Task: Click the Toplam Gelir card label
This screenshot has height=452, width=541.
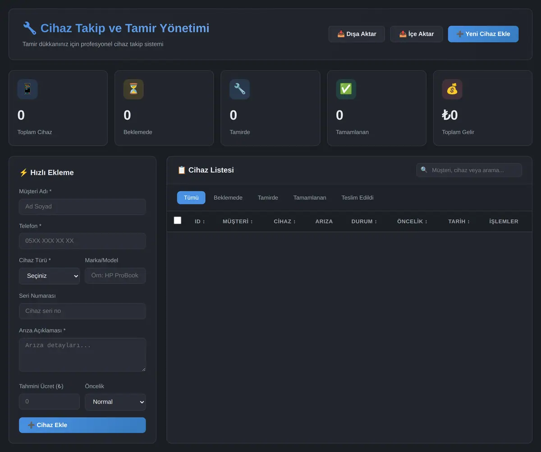Action: tap(458, 132)
